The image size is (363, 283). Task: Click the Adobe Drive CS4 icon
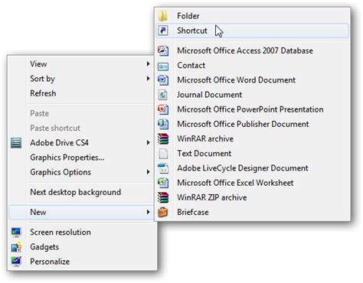coord(16,143)
